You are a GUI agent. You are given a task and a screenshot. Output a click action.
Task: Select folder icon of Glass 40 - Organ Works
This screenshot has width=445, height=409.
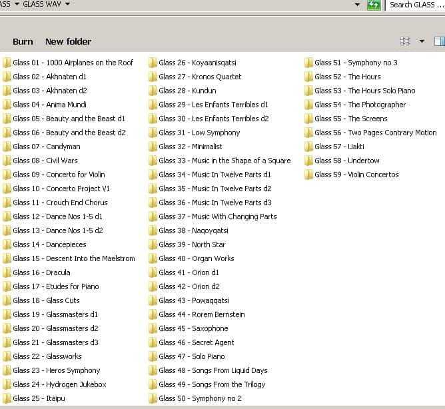click(153, 258)
